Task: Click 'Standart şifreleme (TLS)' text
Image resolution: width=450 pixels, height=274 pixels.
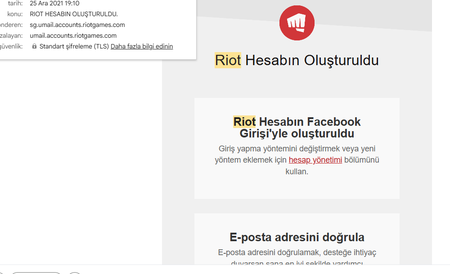Action: pyautogui.click(x=74, y=46)
